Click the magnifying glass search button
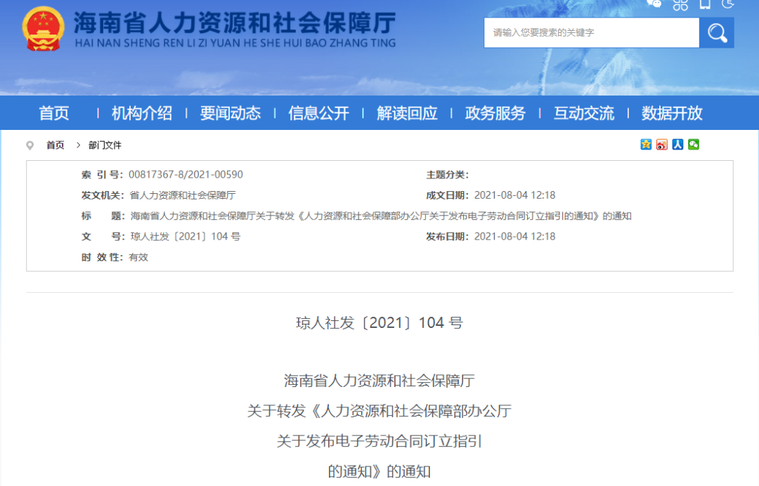Image resolution: width=759 pixels, height=486 pixels. click(x=716, y=33)
